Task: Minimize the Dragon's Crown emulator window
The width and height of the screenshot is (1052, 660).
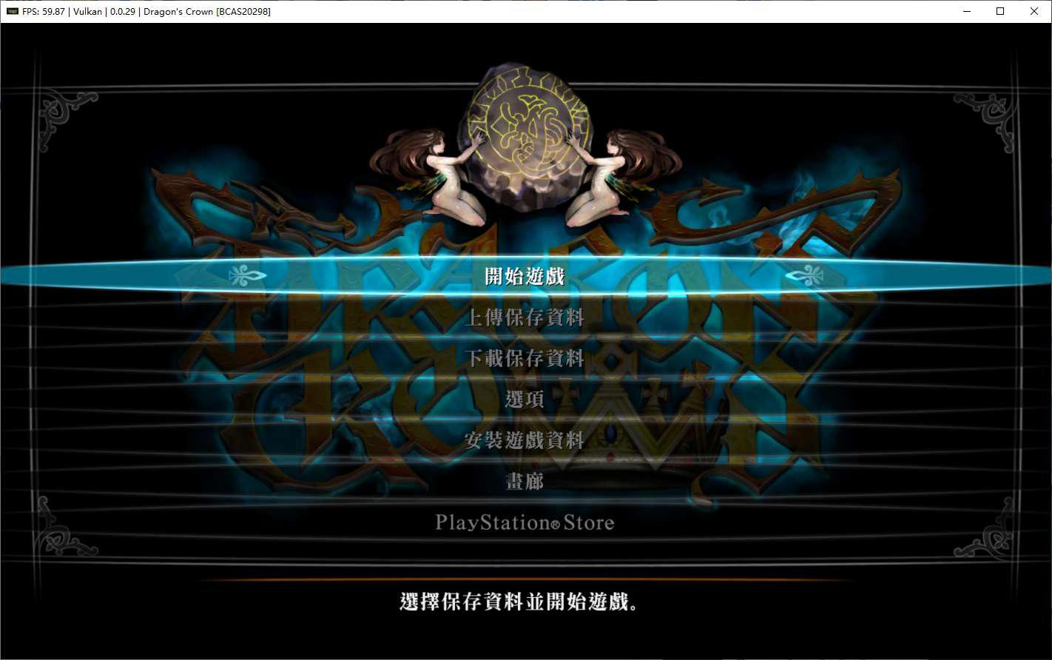Action: point(967,11)
